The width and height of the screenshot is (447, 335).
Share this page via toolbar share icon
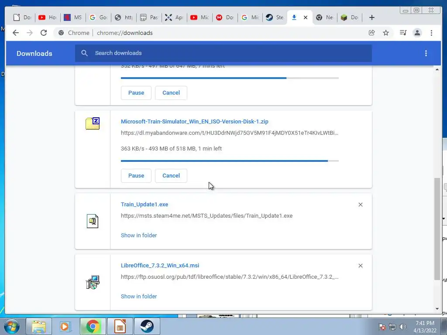click(x=372, y=33)
